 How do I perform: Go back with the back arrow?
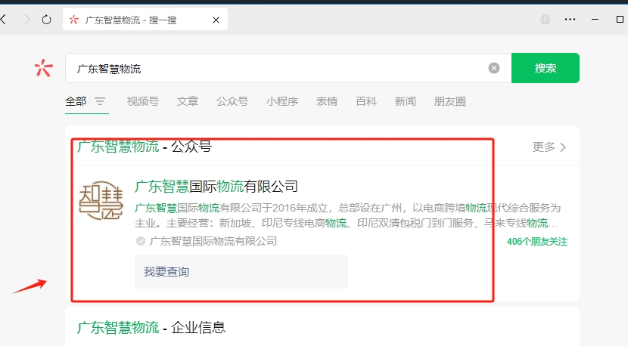point(3,19)
